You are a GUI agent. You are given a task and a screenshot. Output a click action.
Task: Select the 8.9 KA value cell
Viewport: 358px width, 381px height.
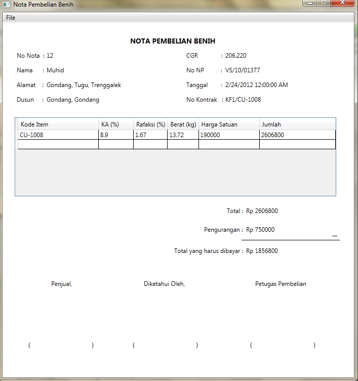pos(116,135)
